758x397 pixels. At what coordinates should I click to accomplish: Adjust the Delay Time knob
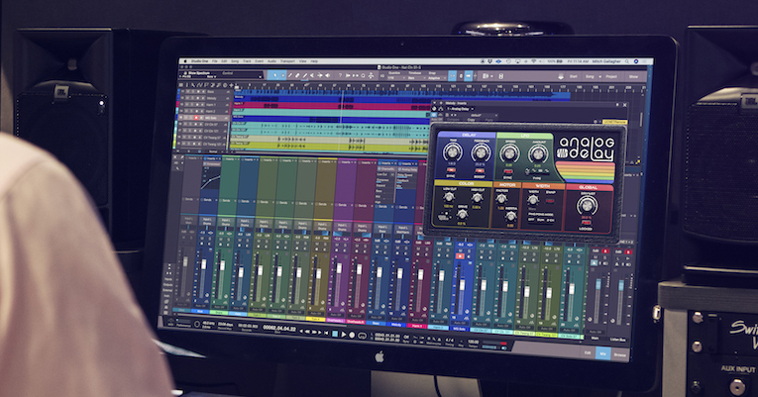tap(453, 152)
